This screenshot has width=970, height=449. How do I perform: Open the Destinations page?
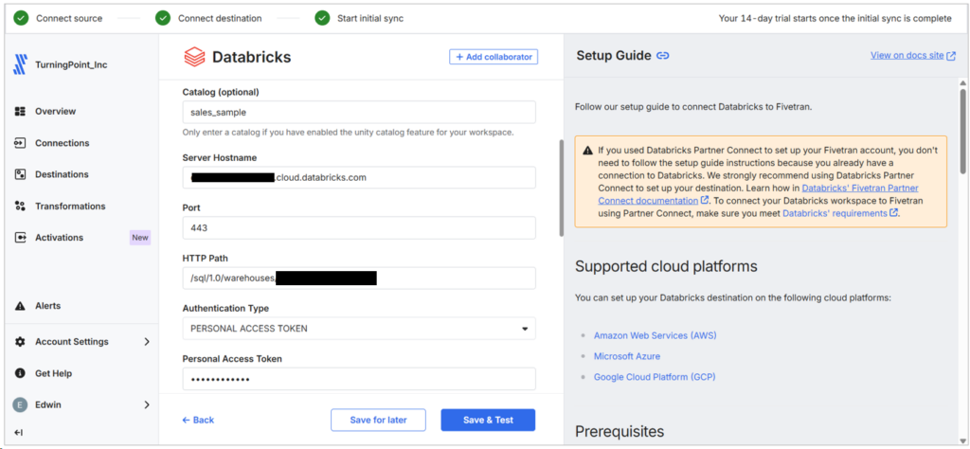tap(62, 174)
